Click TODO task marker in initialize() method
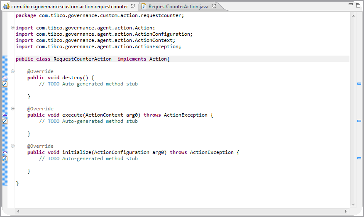364x217 pixels. pyautogui.click(x=5, y=158)
